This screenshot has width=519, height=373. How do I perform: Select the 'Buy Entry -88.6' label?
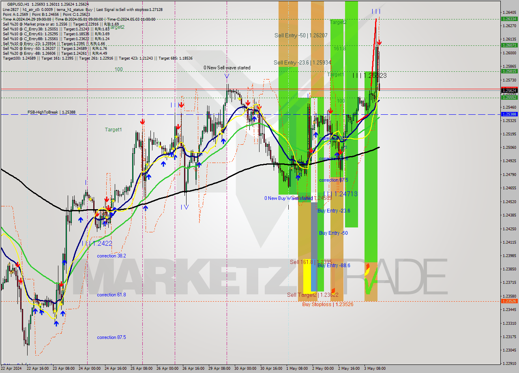coord(334,266)
